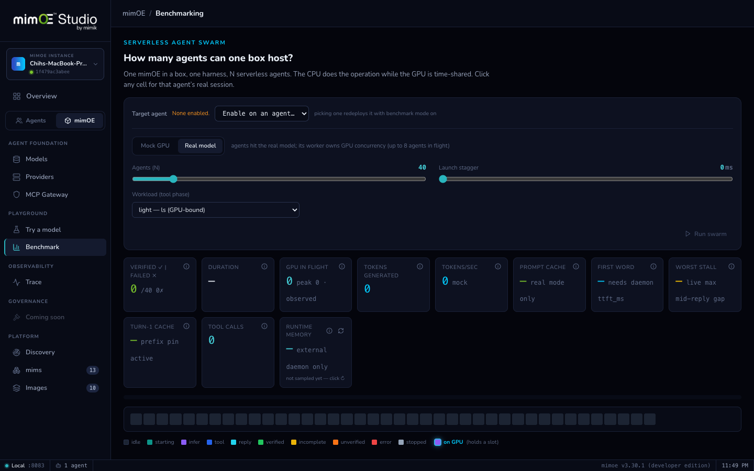This screenshot has height=471, width=754.
Task: Open Try a model playground
Action: [56, 230]
